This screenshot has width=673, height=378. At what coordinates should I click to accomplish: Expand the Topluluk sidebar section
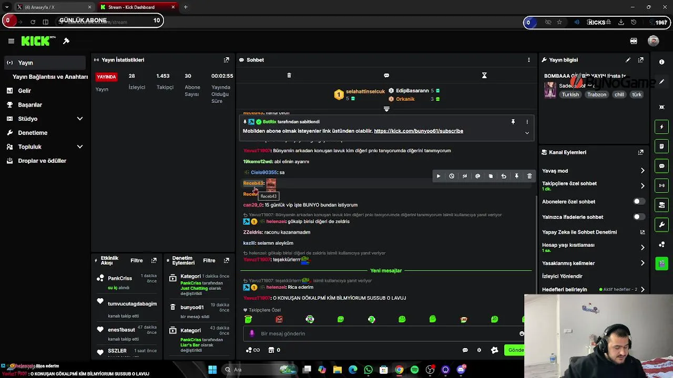79,147
